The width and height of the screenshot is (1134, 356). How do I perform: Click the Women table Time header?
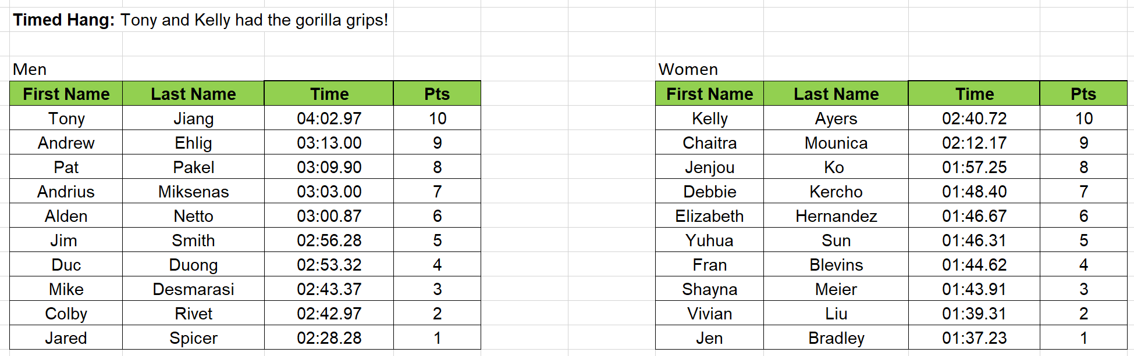tap(975, 94)
